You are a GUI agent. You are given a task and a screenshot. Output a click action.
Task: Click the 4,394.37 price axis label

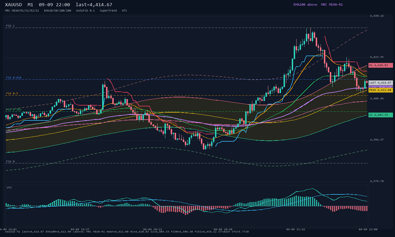pos(377,140)
